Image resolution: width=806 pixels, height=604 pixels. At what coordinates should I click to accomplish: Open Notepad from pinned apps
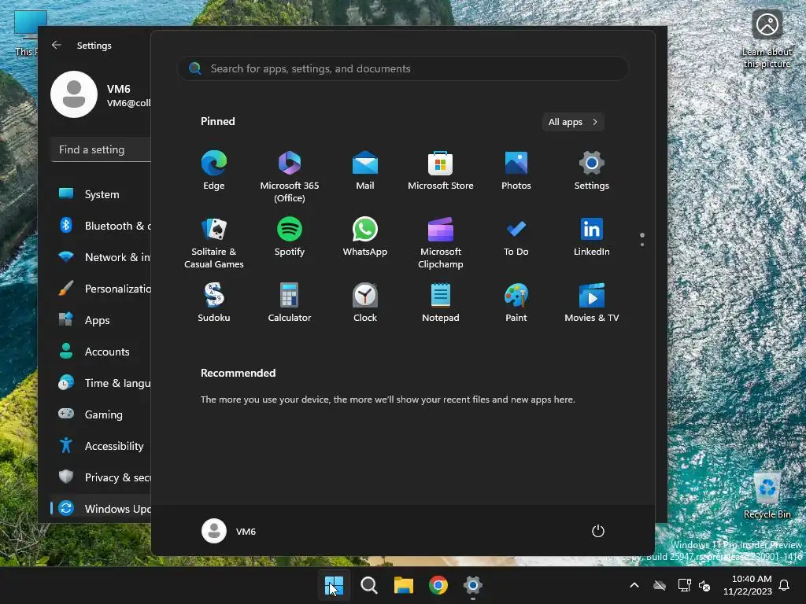[x=441, y=303]
